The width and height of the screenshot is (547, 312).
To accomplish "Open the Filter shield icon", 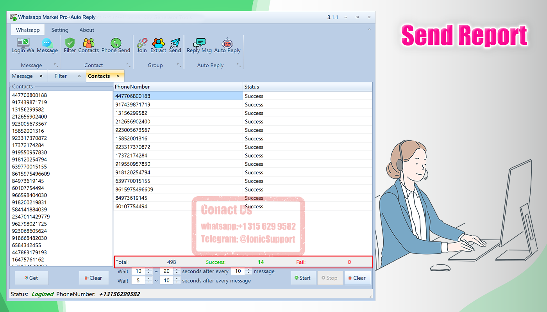I will click(x=70, y=46).
